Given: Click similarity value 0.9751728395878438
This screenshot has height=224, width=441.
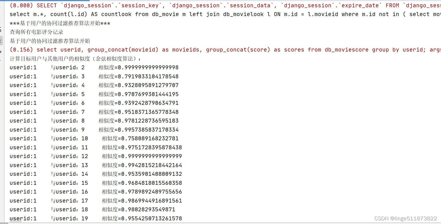Looking at the screenshot, I should coord(152,147).
